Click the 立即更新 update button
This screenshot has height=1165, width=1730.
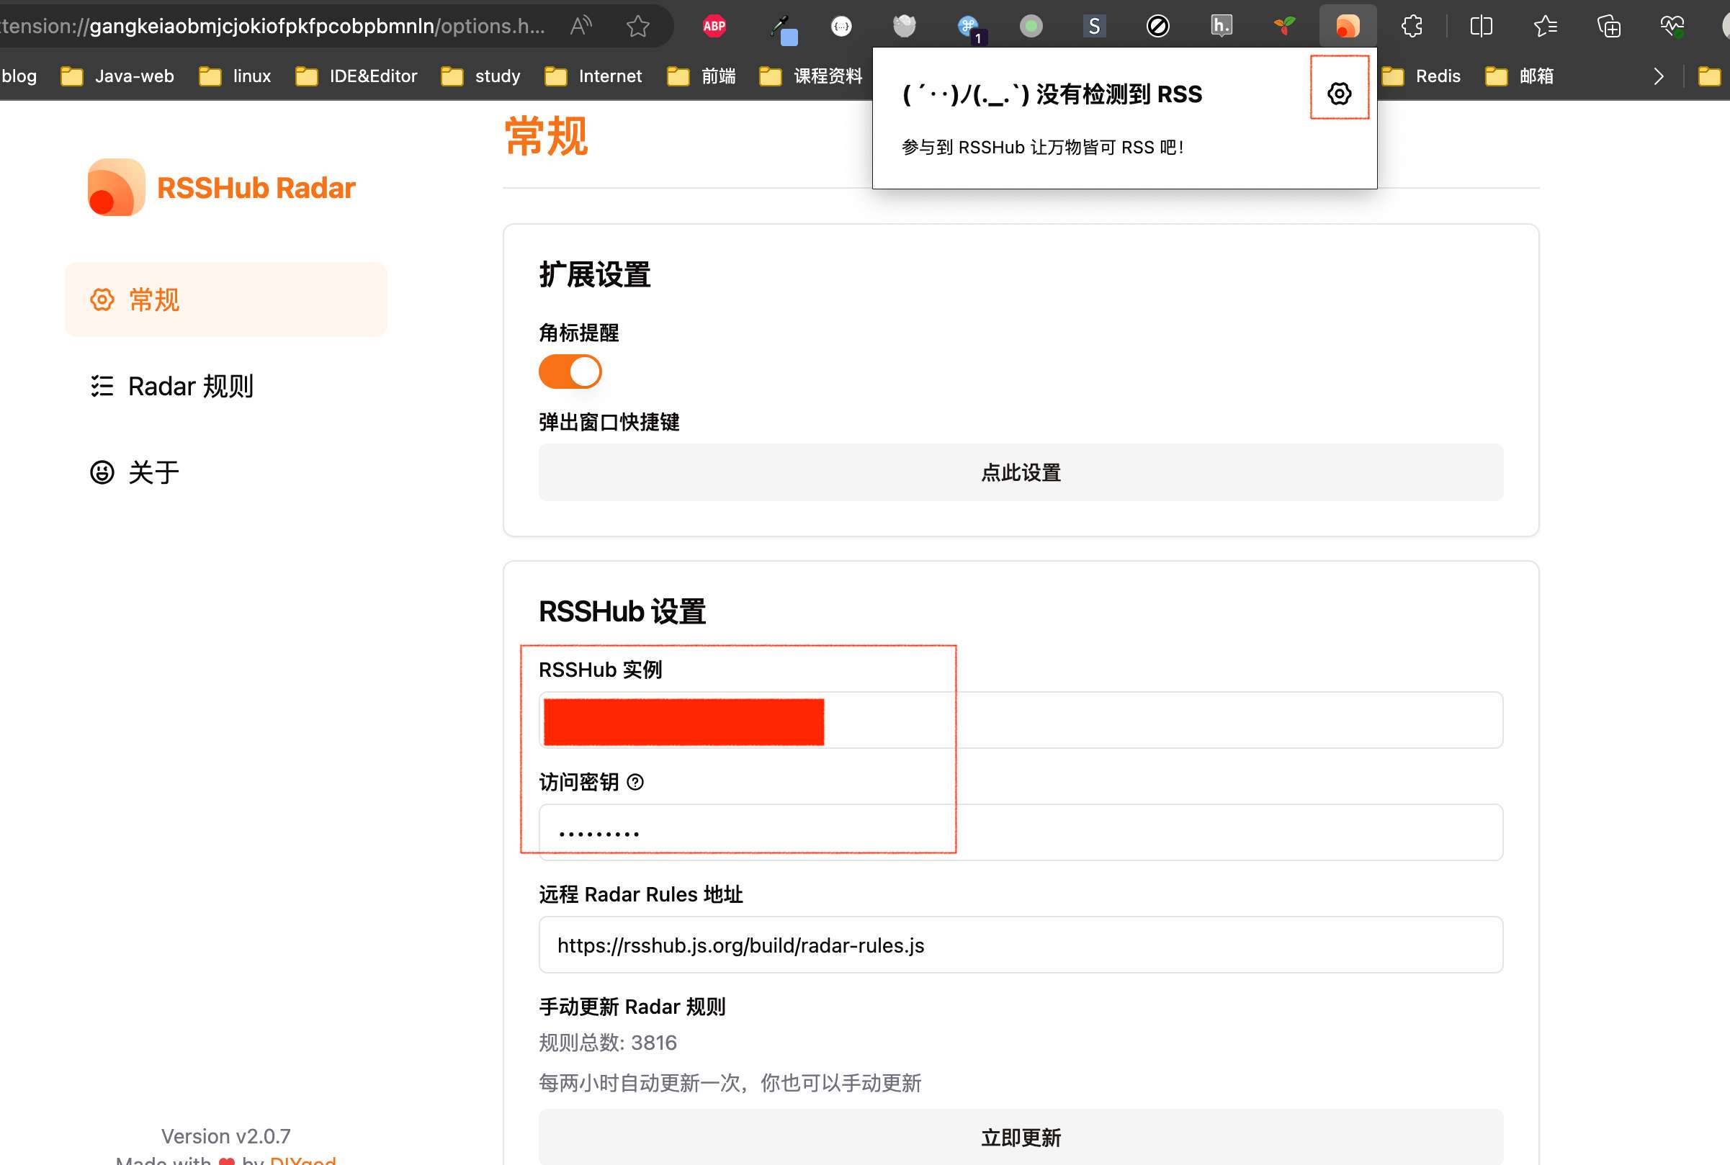click(x=1021, y=1137)
